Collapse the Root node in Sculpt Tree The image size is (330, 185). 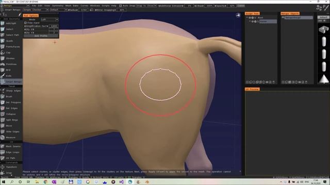247,17
